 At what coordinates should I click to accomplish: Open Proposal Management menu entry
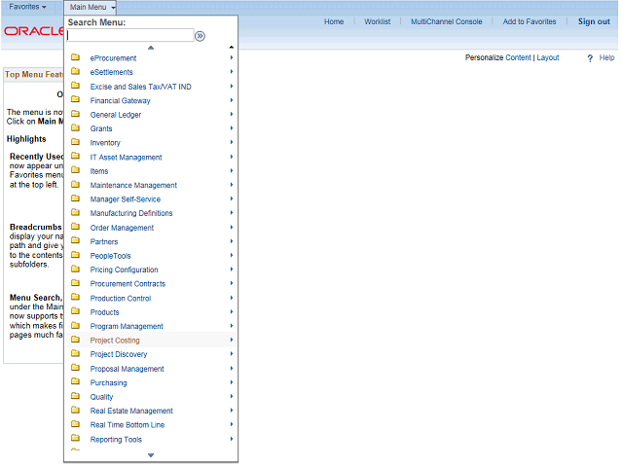tap(127, 369)
